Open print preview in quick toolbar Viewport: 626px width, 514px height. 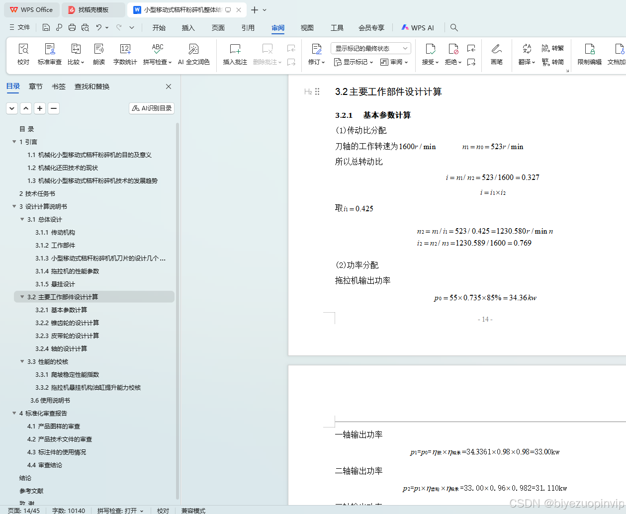(85, 27)
